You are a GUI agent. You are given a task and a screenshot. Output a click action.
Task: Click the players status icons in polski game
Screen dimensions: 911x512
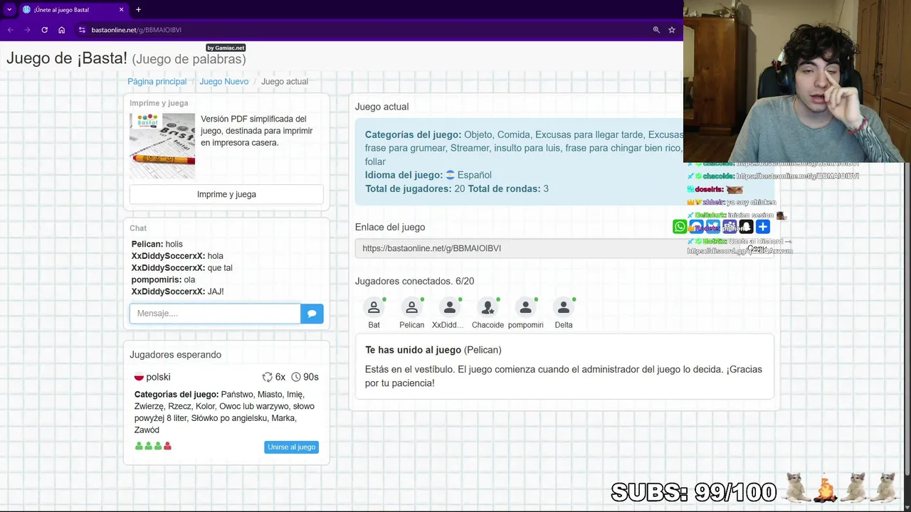tap(153, 446)
